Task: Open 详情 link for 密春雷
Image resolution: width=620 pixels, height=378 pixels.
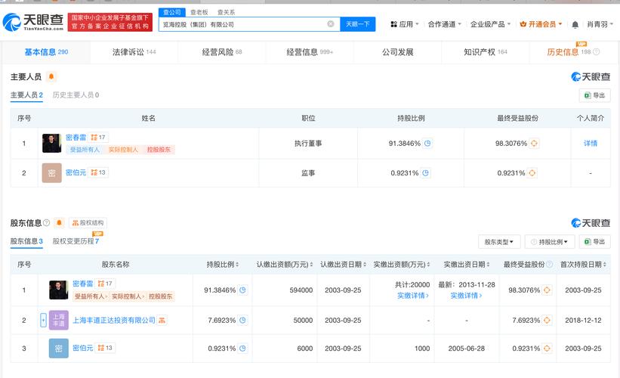Action: (x=590, y=143)
